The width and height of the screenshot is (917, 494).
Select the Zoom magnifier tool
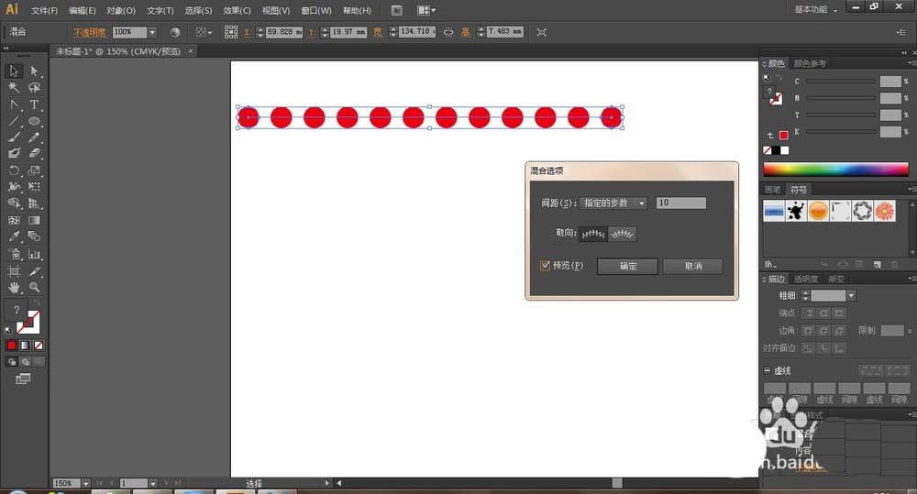35,288
